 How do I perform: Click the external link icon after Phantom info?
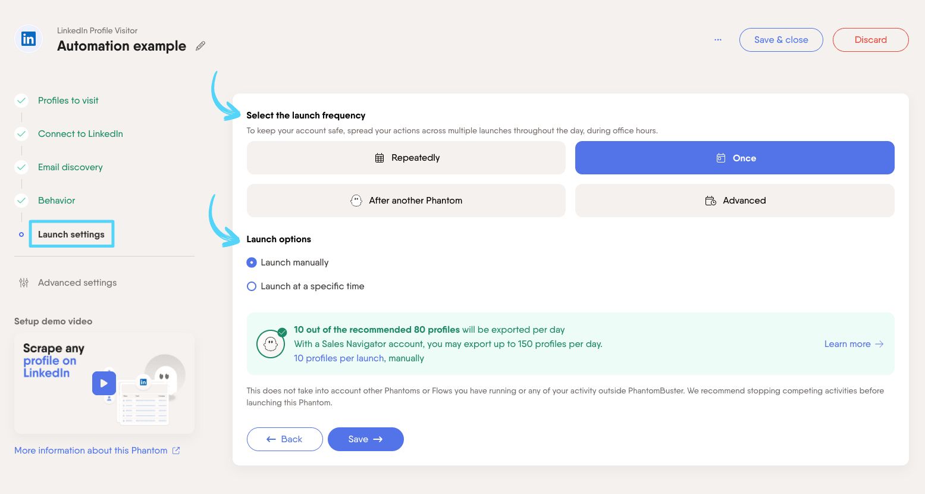coord(176,451)
